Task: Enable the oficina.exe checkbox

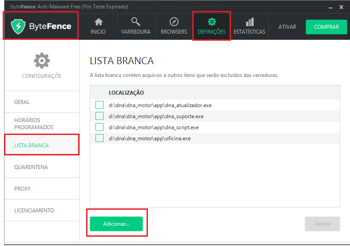Action: [x=99, y=138]
